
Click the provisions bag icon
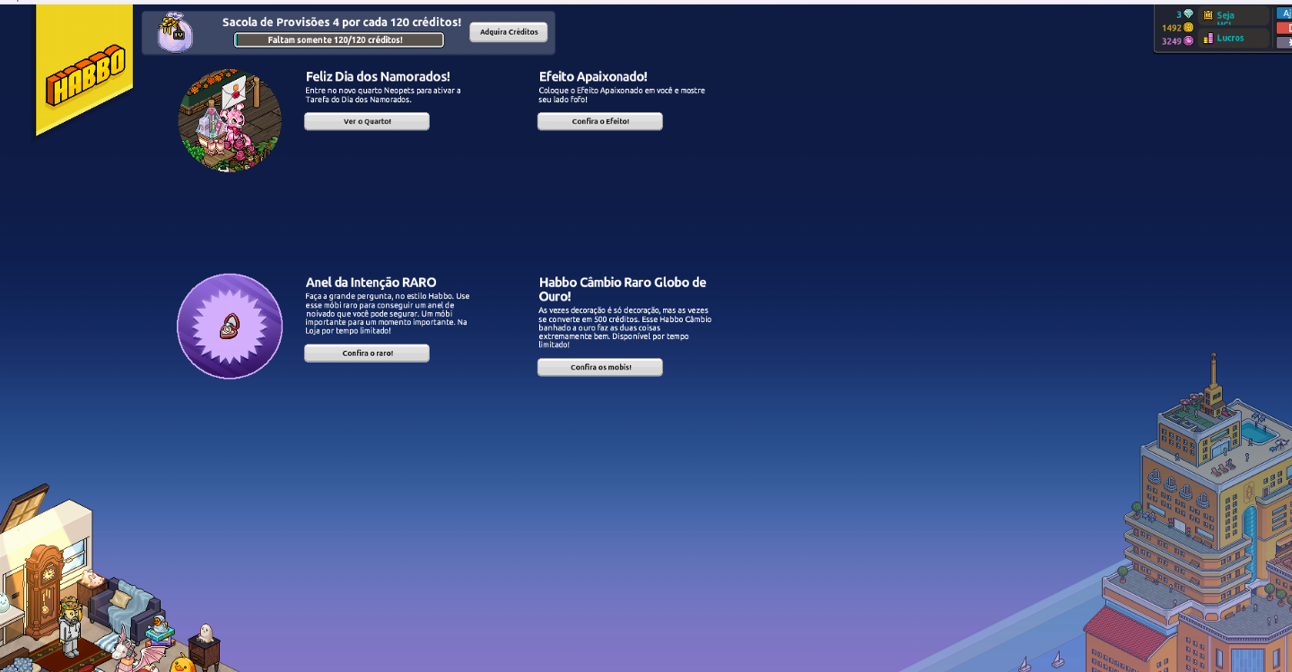(x=175, y=32)
